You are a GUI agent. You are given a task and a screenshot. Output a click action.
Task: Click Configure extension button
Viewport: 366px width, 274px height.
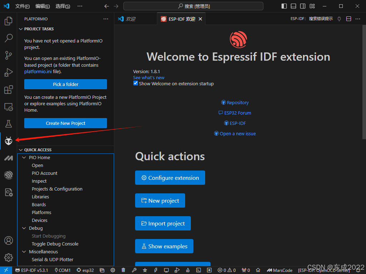170,178
